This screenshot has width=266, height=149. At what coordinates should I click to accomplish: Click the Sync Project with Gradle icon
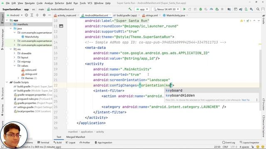[241, 9]
